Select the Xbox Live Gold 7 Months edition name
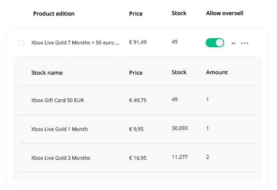Screen dimensions: 277x190 tap(75, 43)
